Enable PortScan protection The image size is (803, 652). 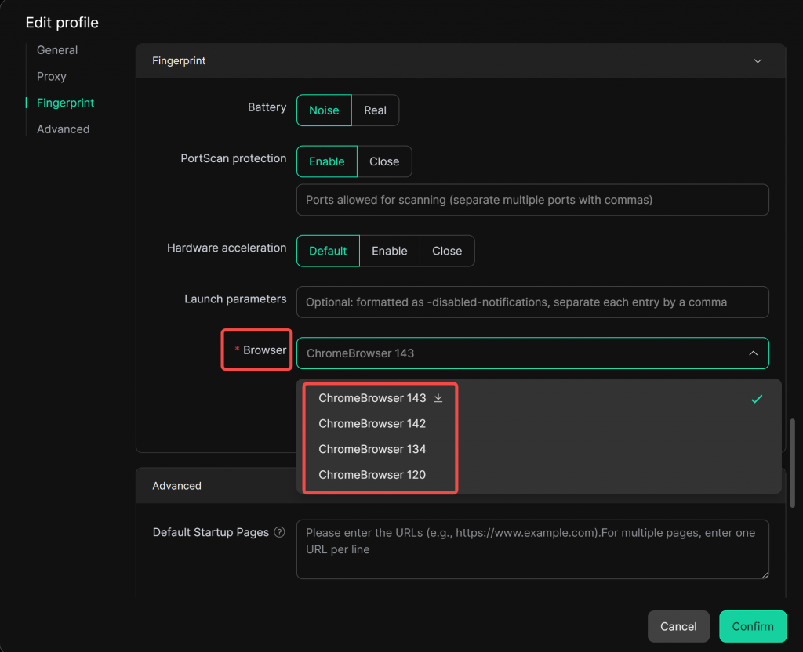[326, 161]
